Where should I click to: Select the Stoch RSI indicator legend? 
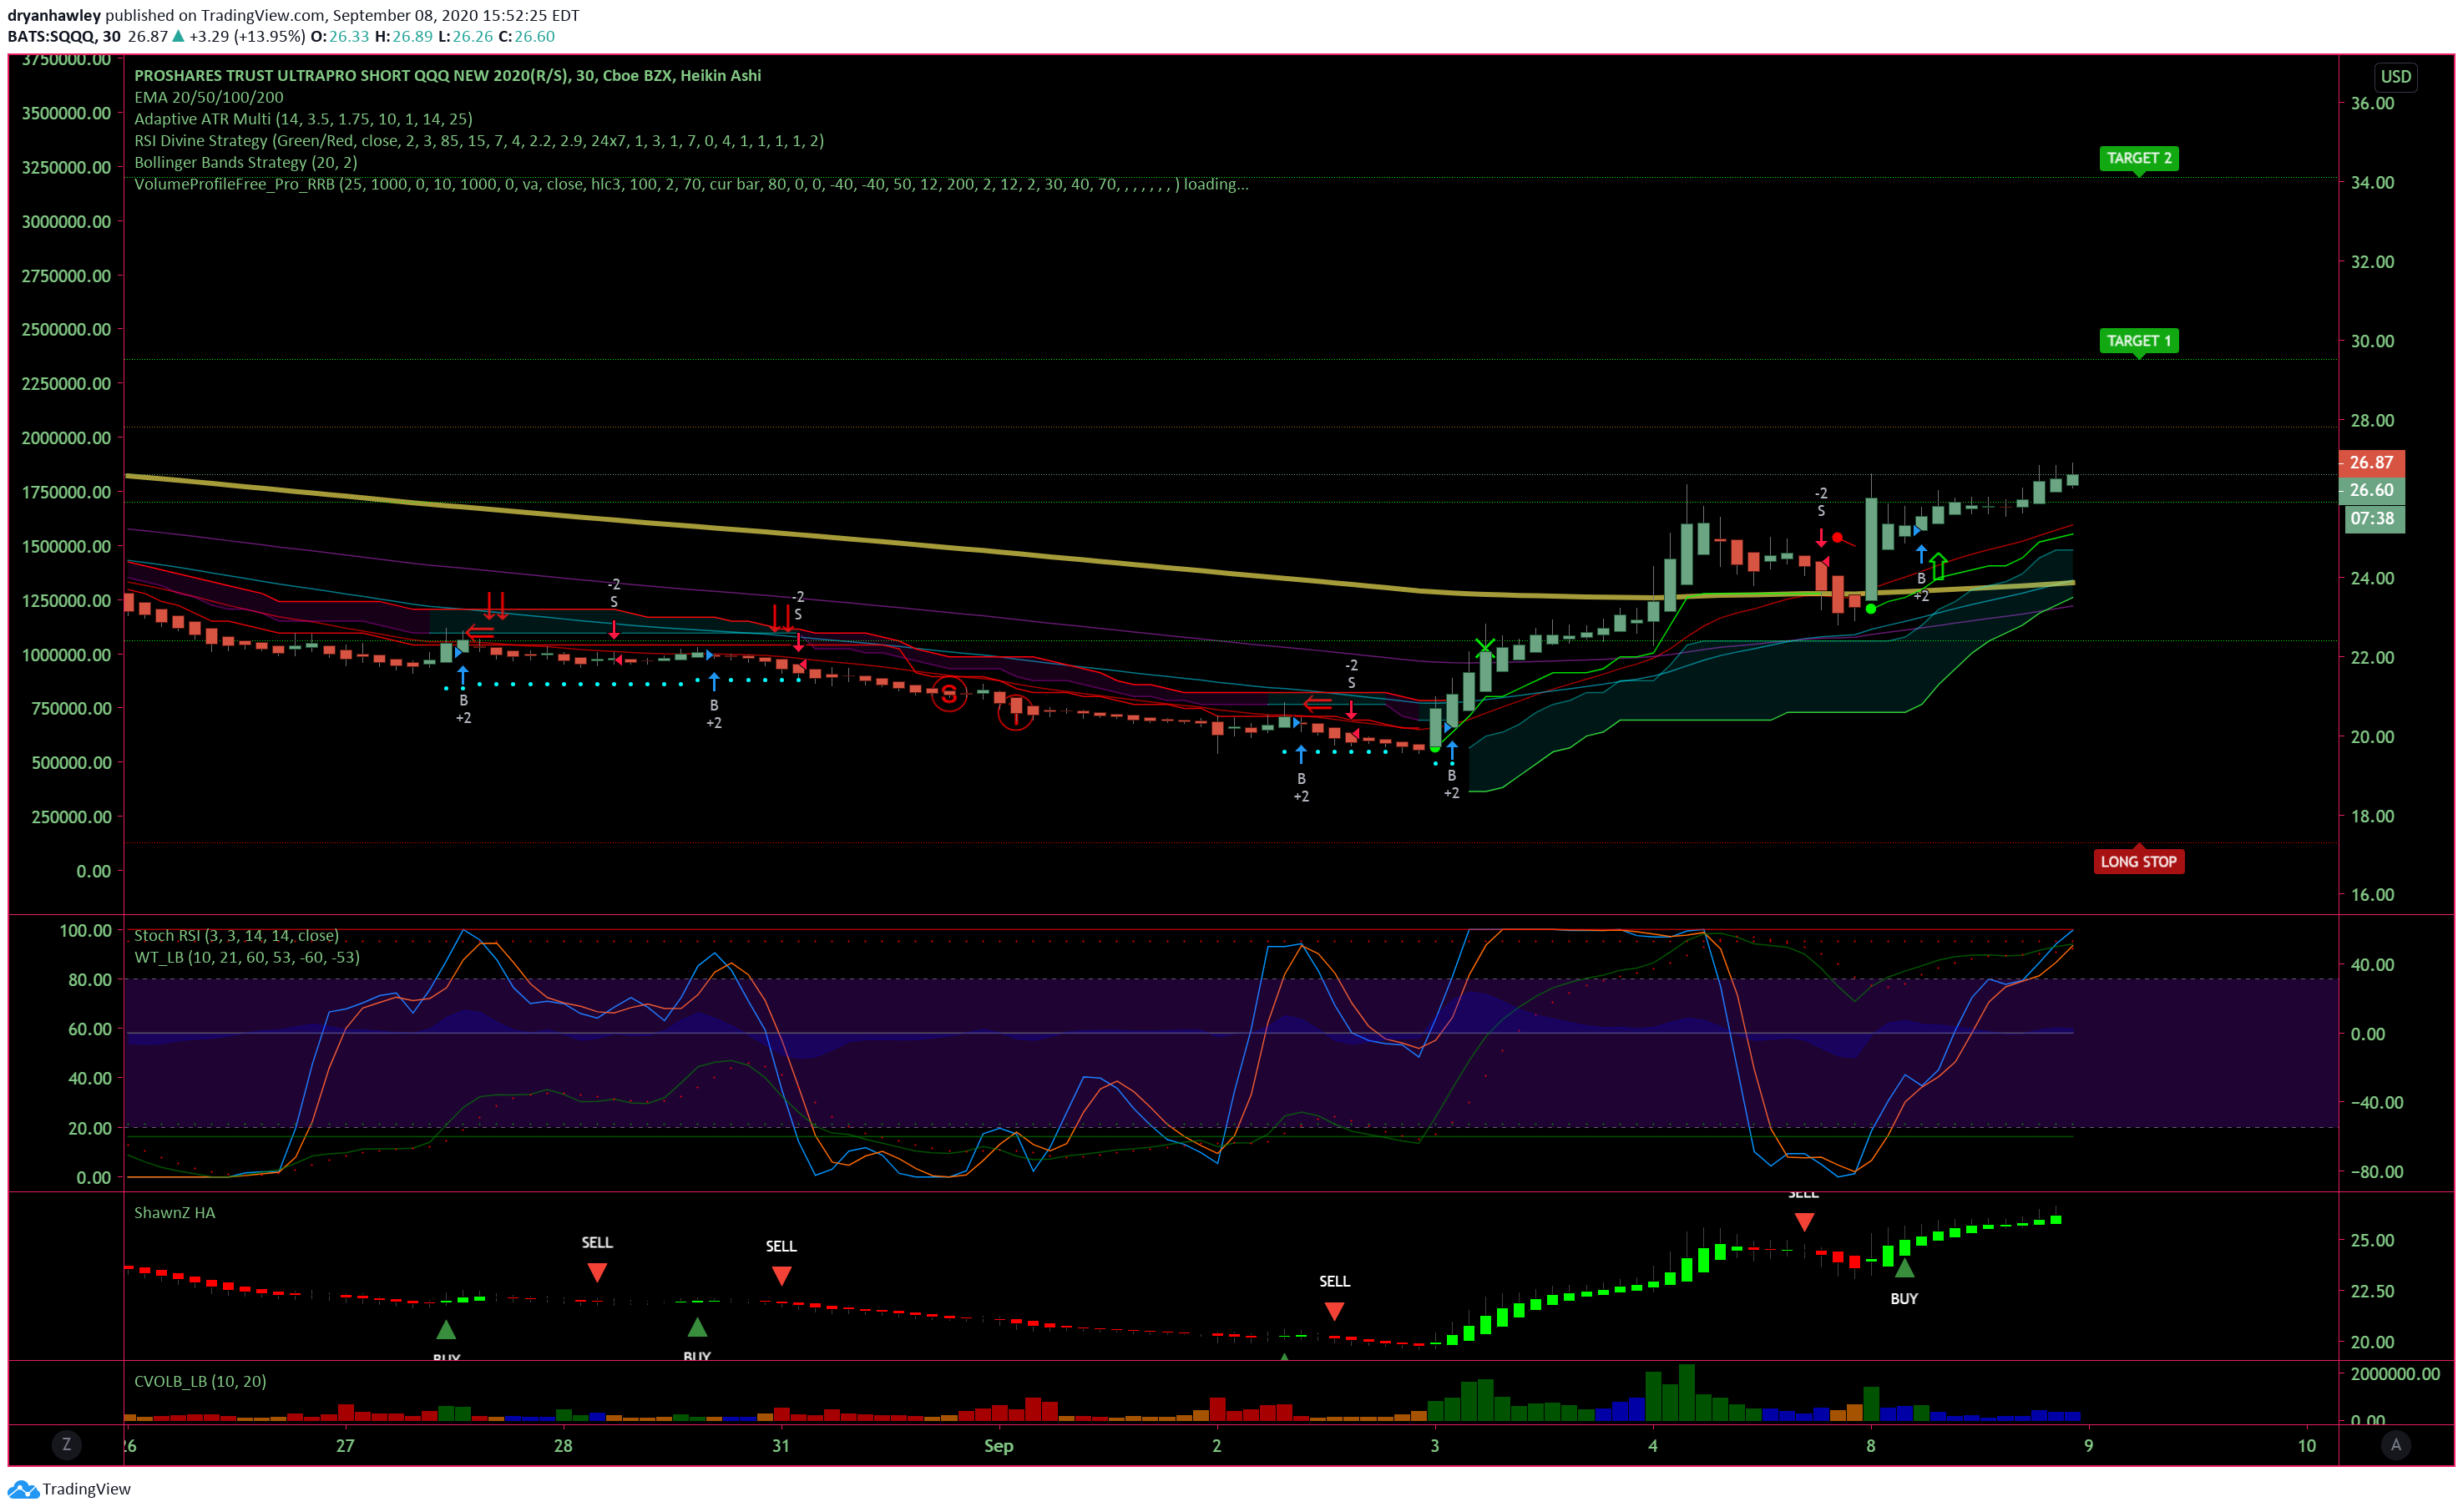click(236, 935)
